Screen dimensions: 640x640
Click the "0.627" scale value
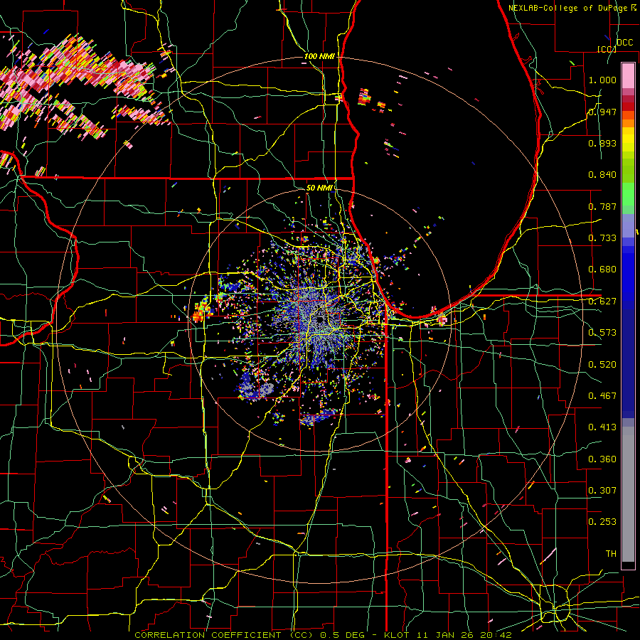point(602,302)
